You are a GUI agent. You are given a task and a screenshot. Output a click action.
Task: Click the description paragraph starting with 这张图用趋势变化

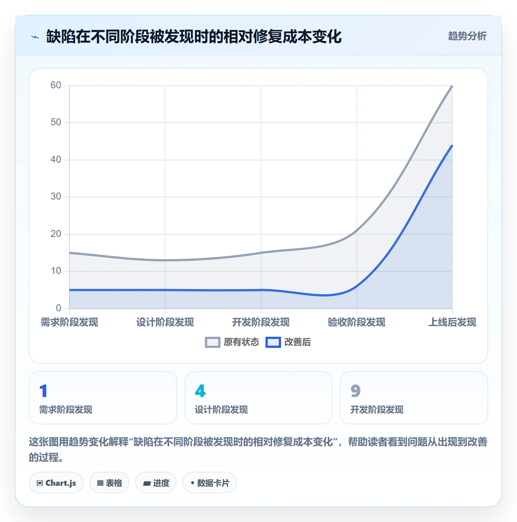click(x=258, y=450)
